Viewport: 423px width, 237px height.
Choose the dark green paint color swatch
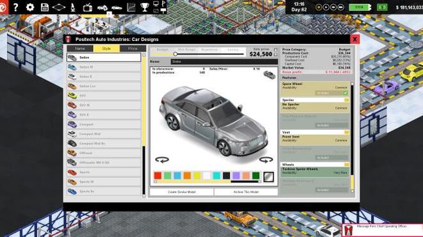pyautogui.click(x=256, y=176)
